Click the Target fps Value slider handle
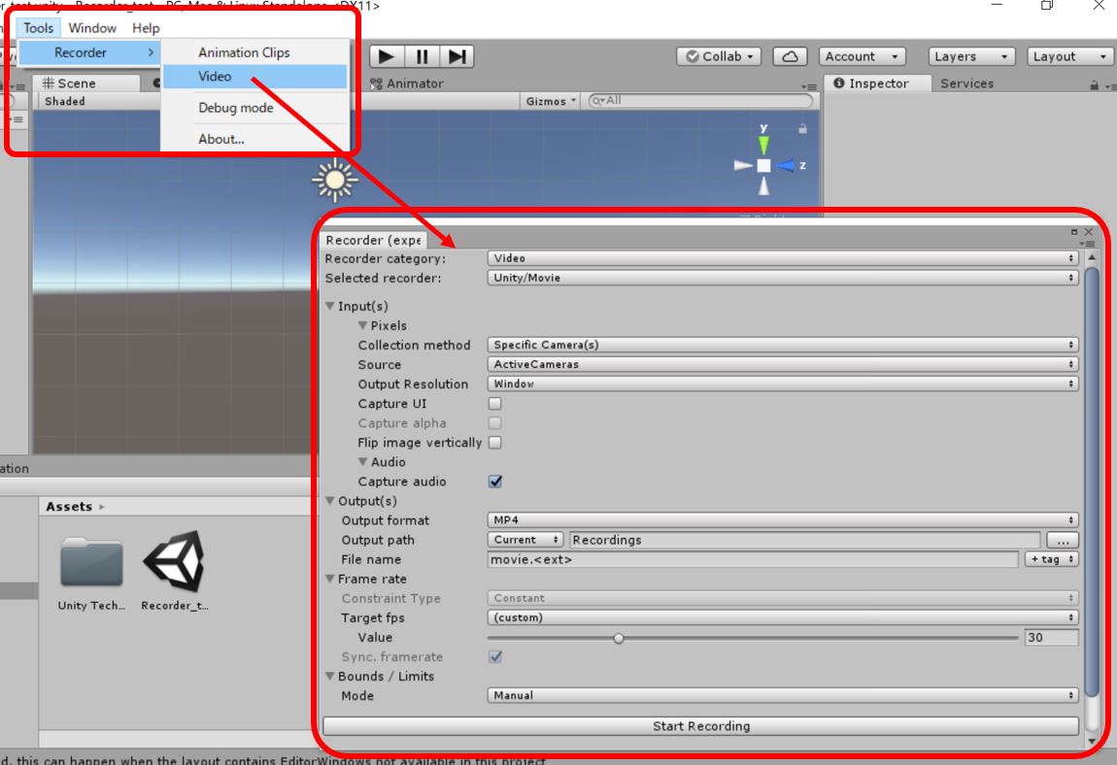This screenshot has width=1117, height=765. click(619, 638)
